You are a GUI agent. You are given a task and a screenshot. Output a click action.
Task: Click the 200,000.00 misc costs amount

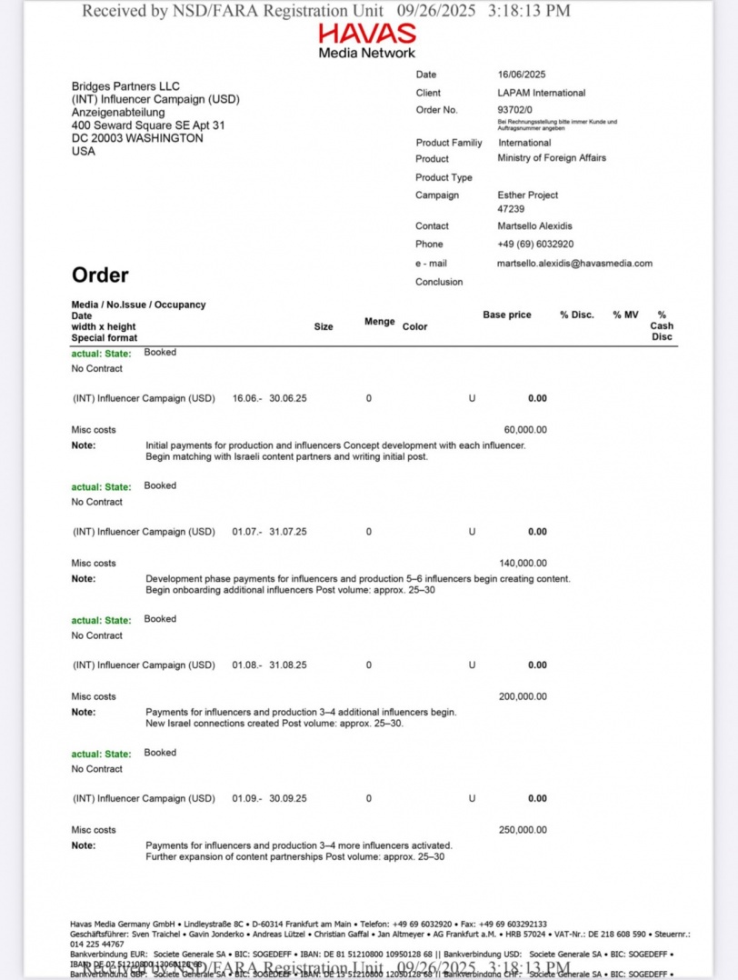point(524,697)
